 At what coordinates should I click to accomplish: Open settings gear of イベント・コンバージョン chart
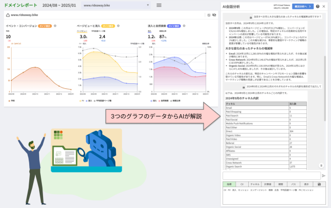55,26
